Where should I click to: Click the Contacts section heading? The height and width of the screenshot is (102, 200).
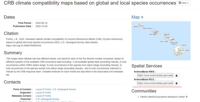tap(12, 82)
